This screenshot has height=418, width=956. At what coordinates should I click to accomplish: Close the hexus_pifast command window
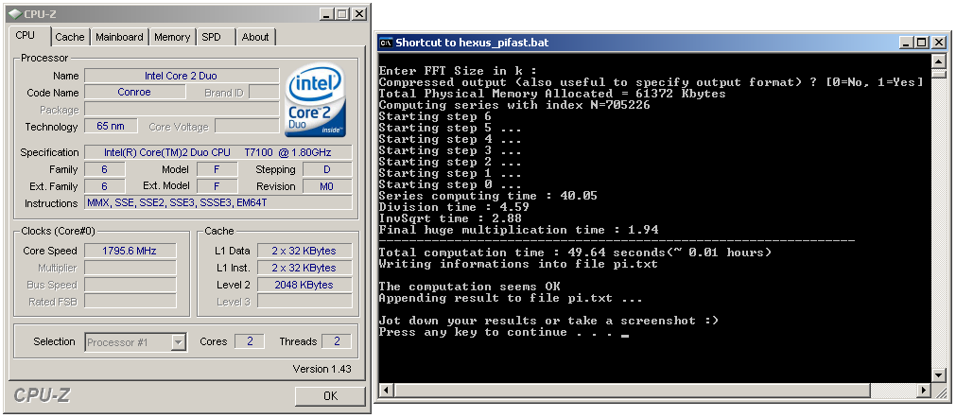(940, 43)
